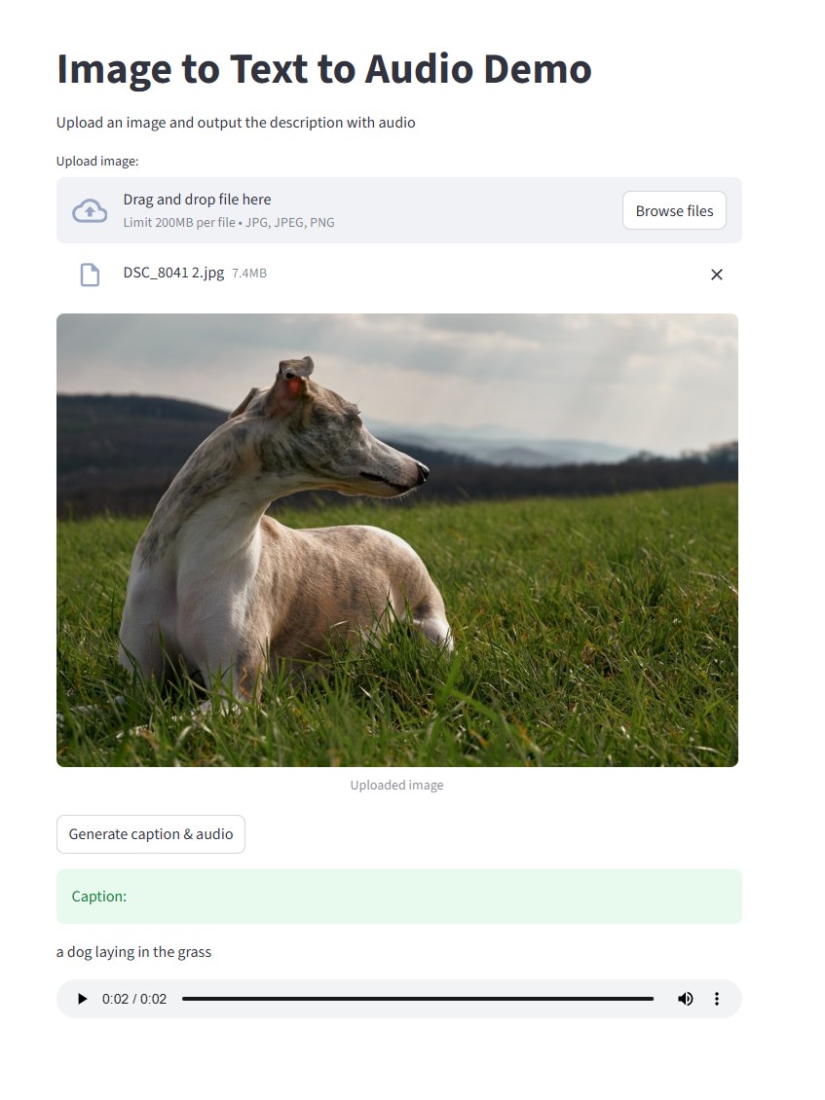The width and height of the screenshot is (825, 1100).
Task: Click the cloud upload icon
Action: (90, 210)
